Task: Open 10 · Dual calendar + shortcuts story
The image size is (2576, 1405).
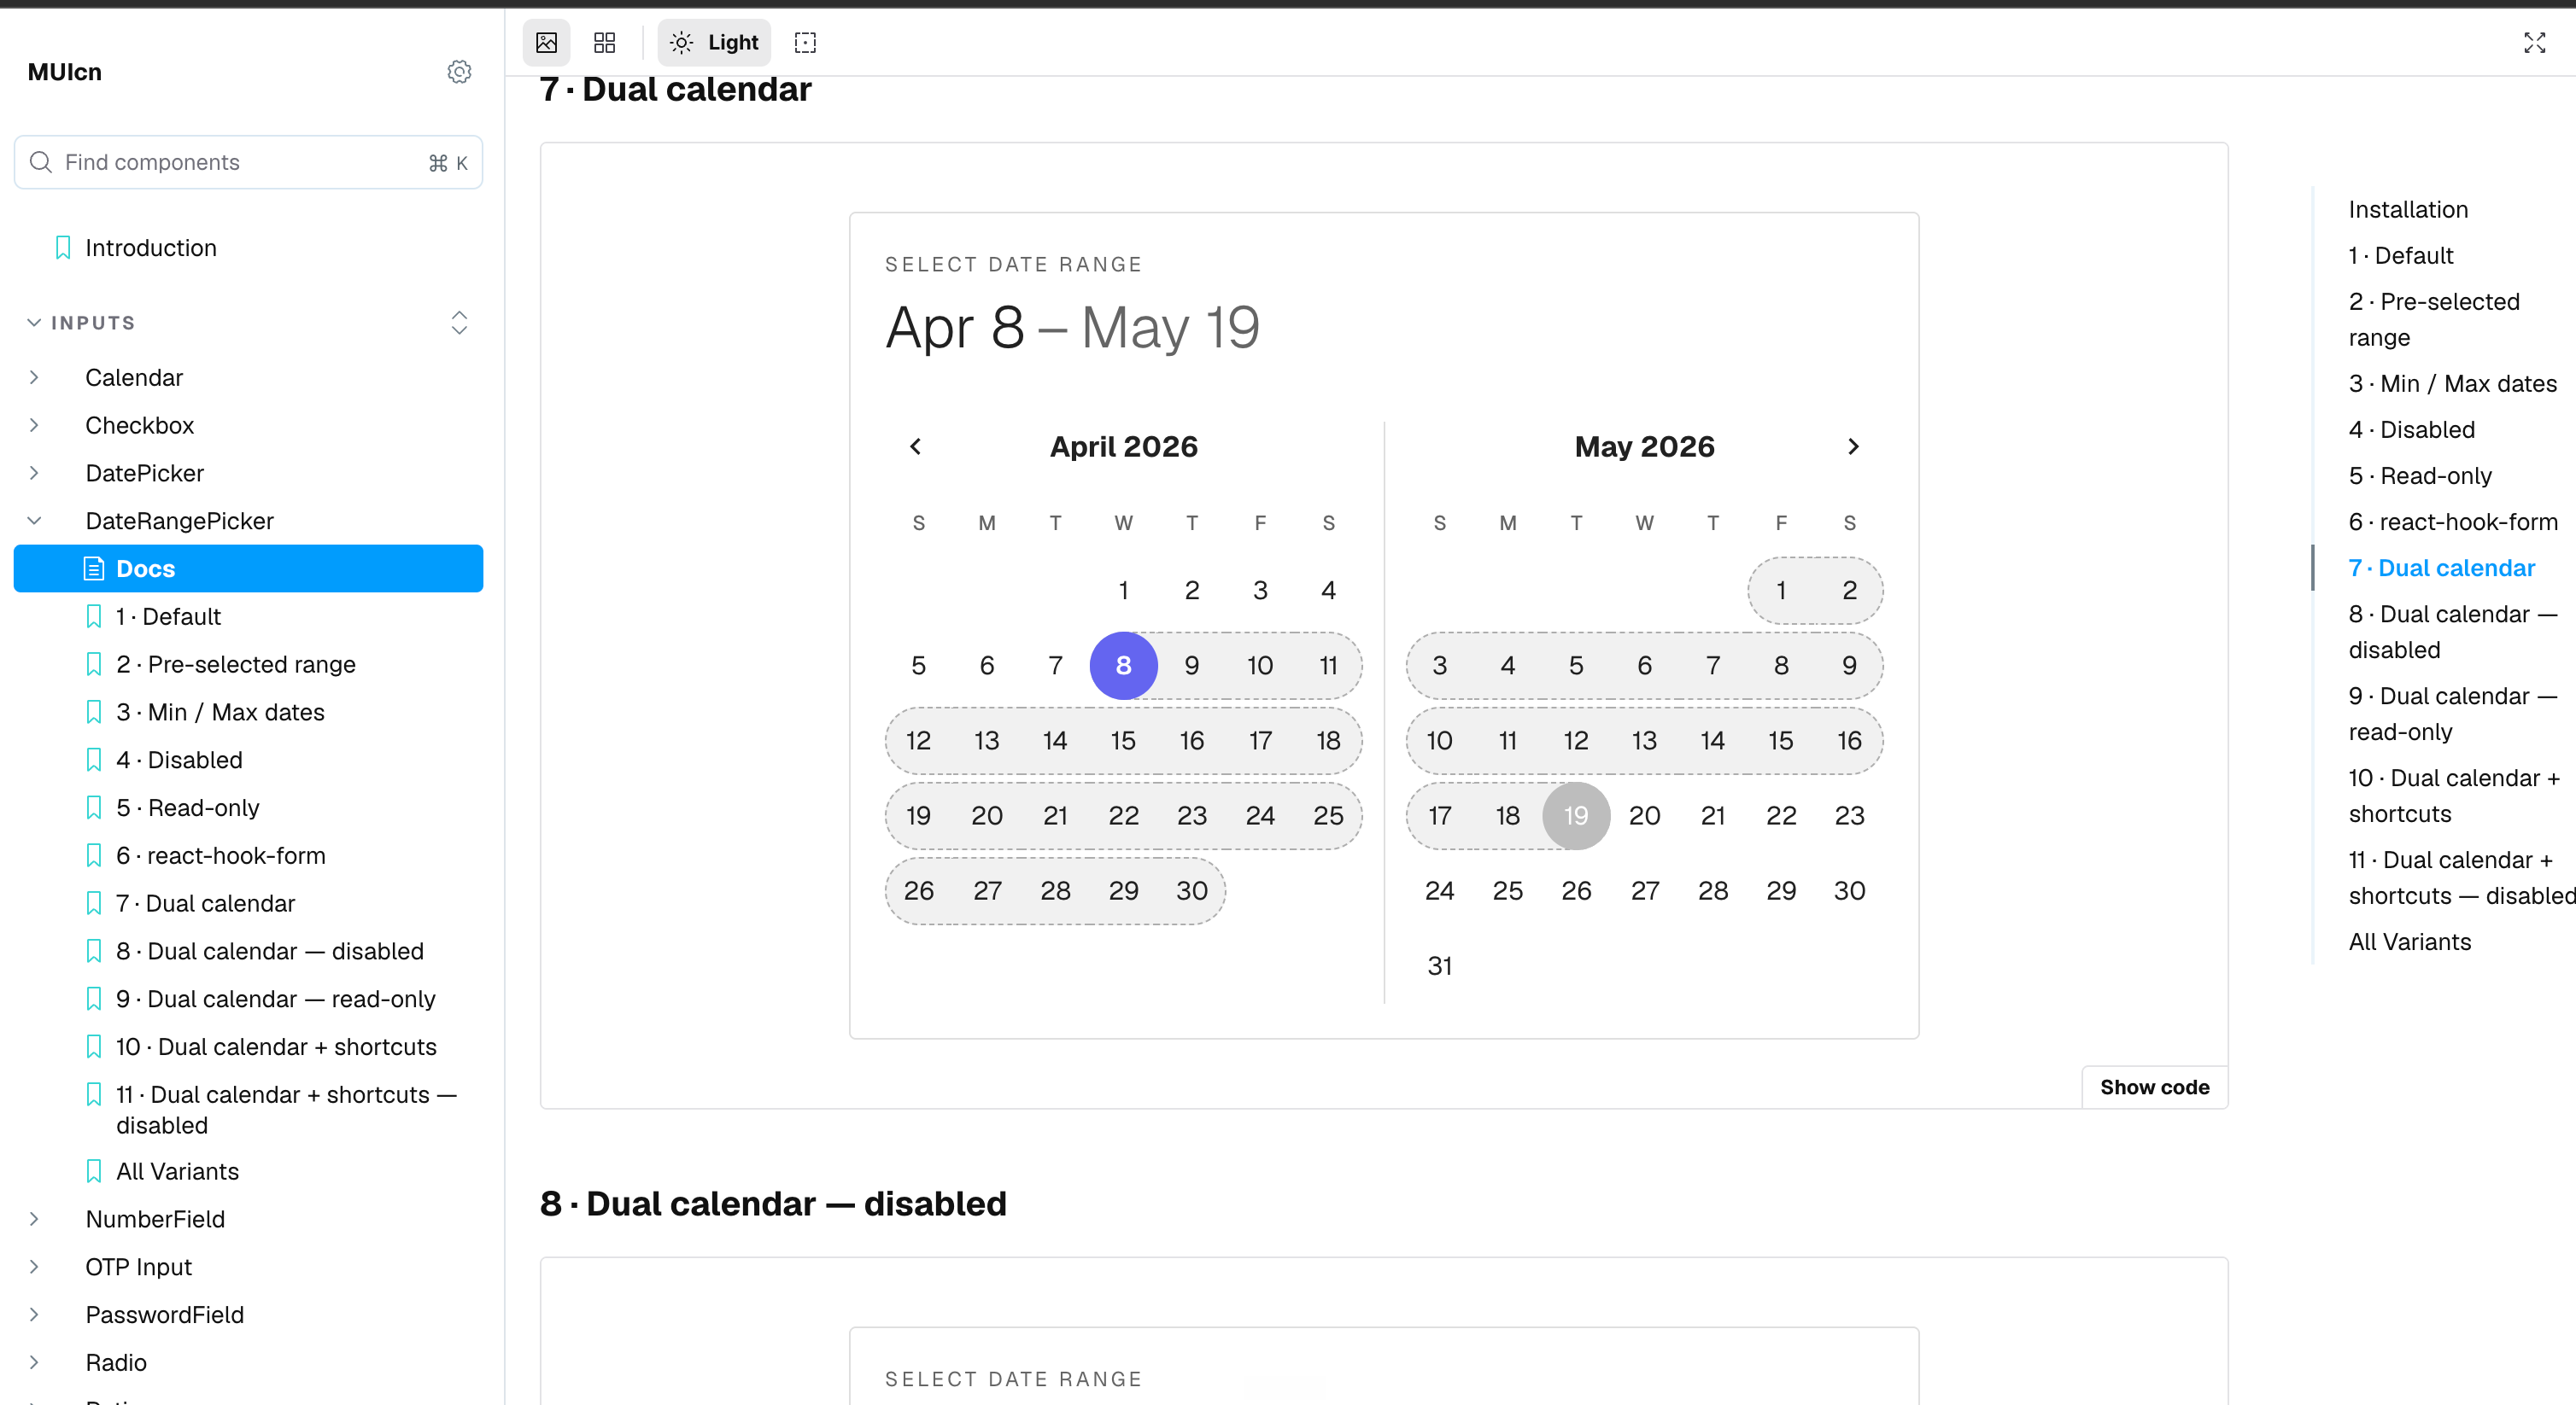Action: pos(276,1046)
